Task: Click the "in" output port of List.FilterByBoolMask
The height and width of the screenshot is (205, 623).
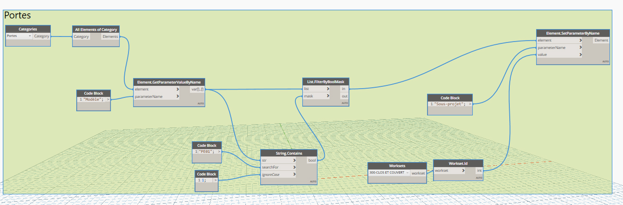Action: pyautogui.click(x=343, y=89)
